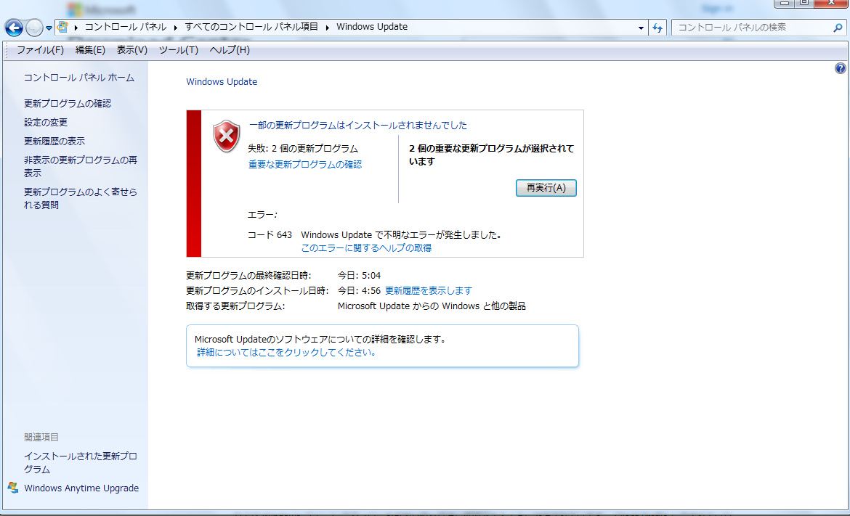Expand arrow after コントロール パネル breadcrumb
Viewport: 850px width, 516px height.
(176, 27)
